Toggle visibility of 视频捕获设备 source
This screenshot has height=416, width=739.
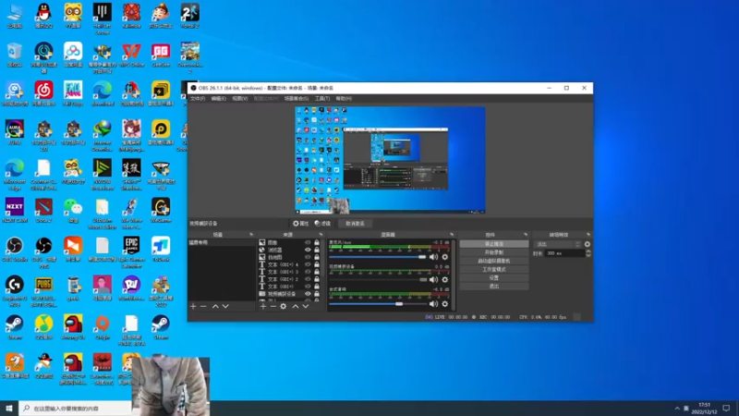click(x=308, y=294)
